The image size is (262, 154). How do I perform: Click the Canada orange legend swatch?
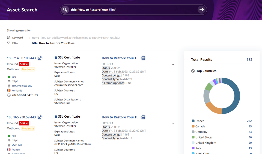click(193, 127)
